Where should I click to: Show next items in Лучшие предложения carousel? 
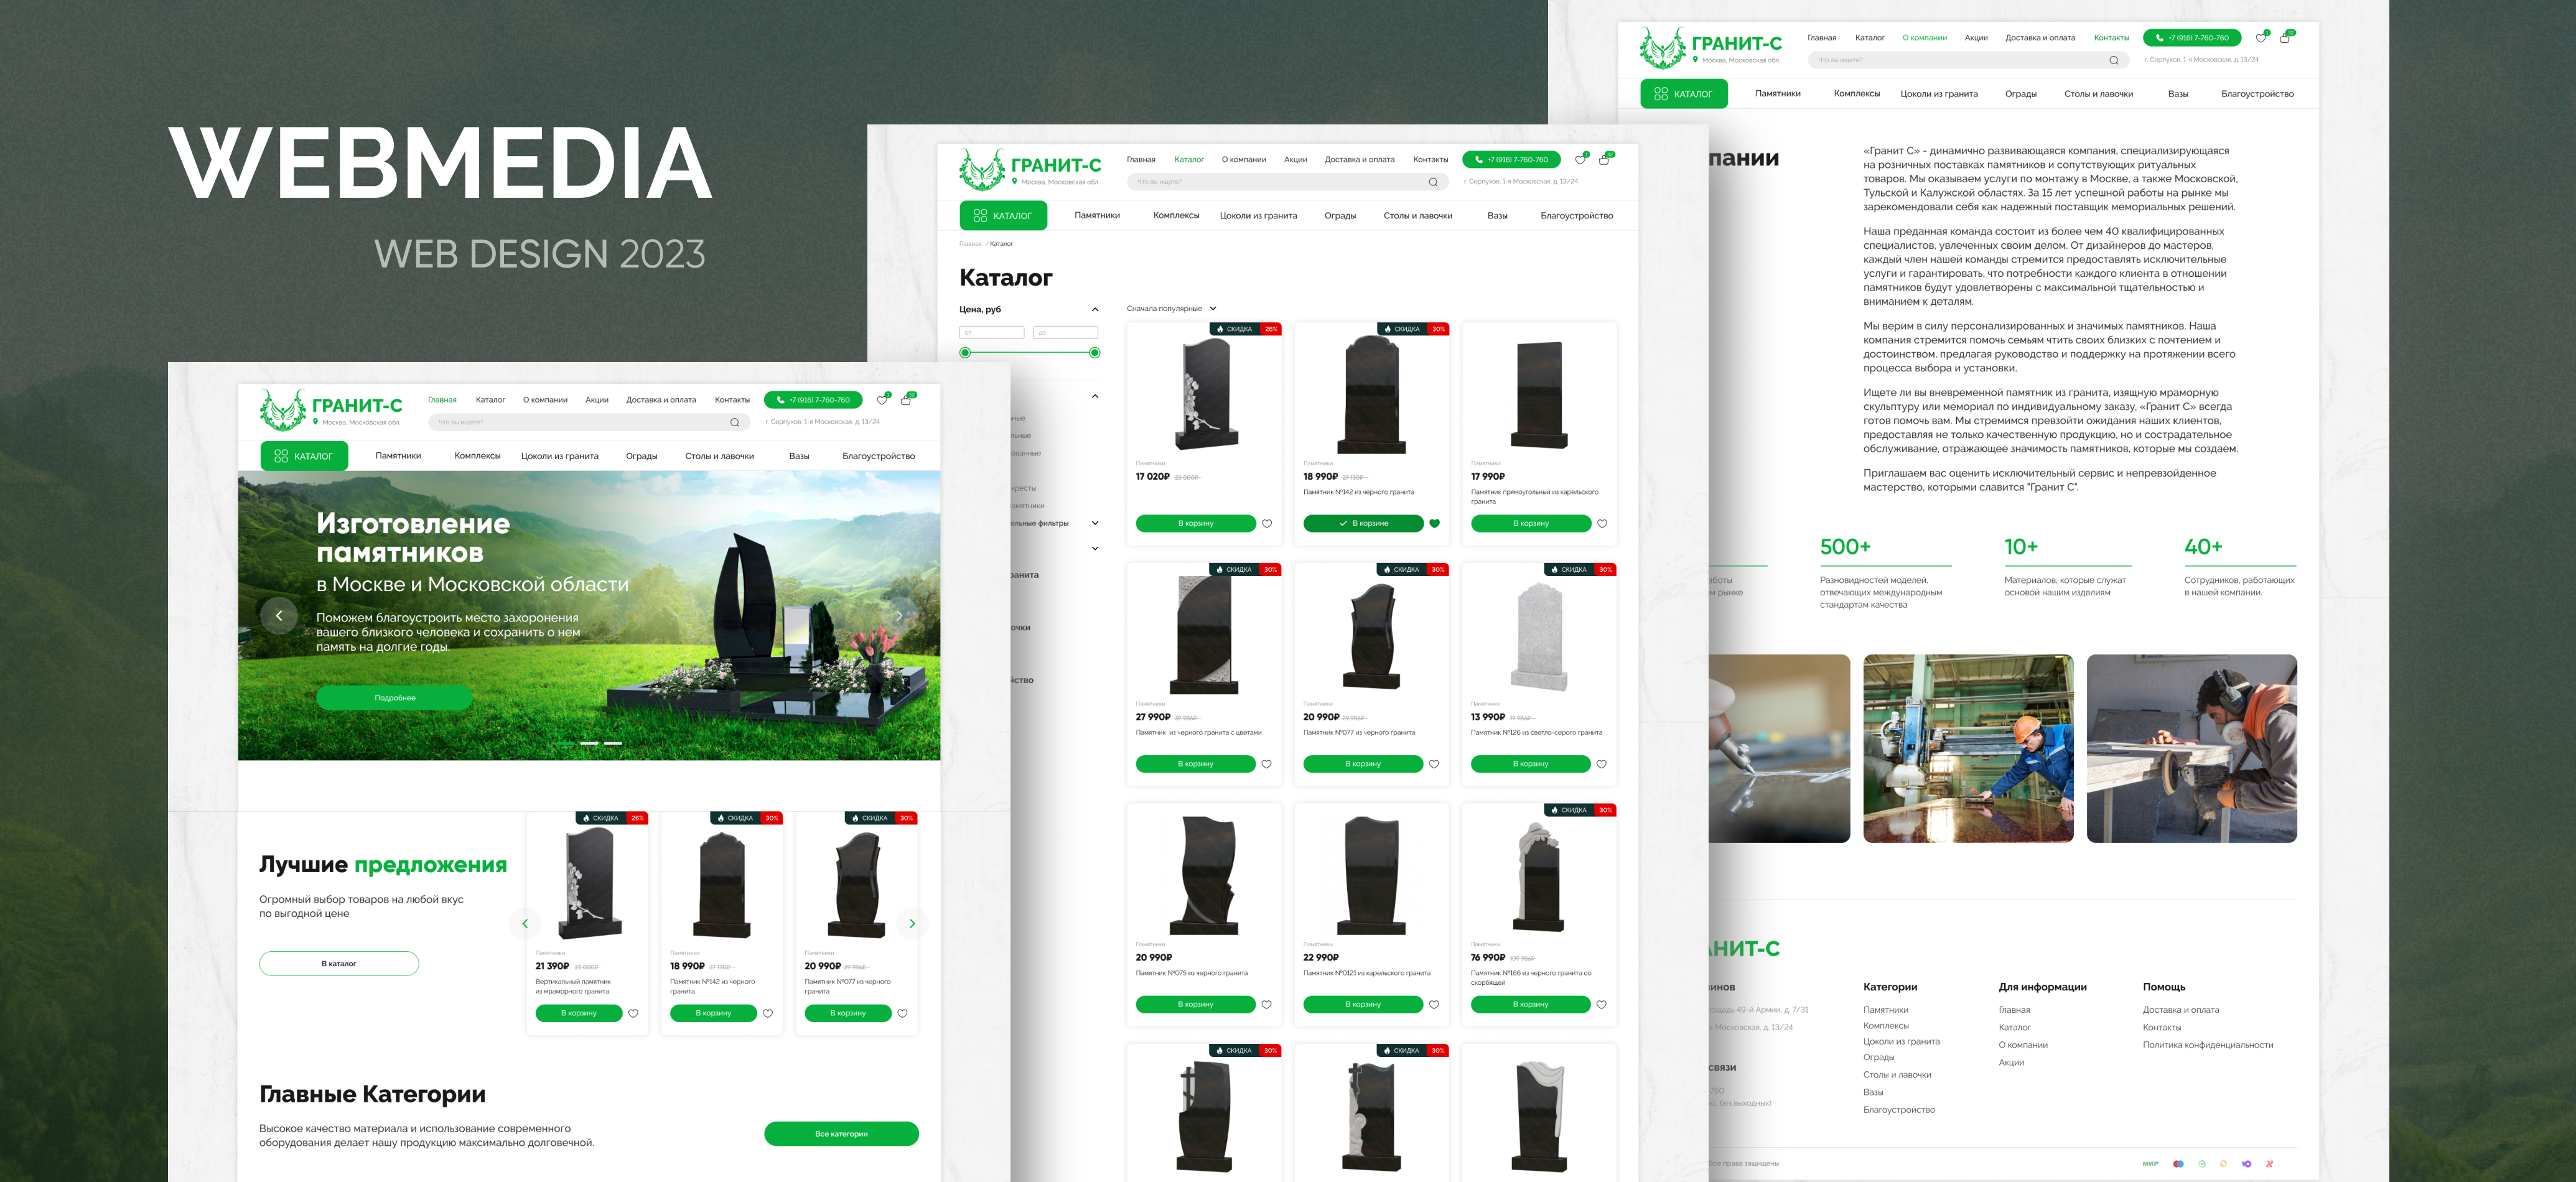tap(912, 923)
